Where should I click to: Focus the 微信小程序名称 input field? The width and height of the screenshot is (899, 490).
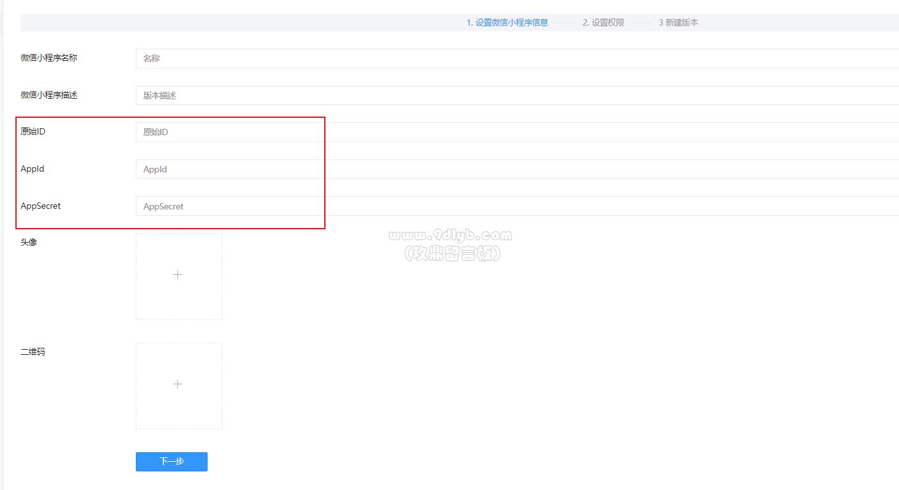pos(517,58)
